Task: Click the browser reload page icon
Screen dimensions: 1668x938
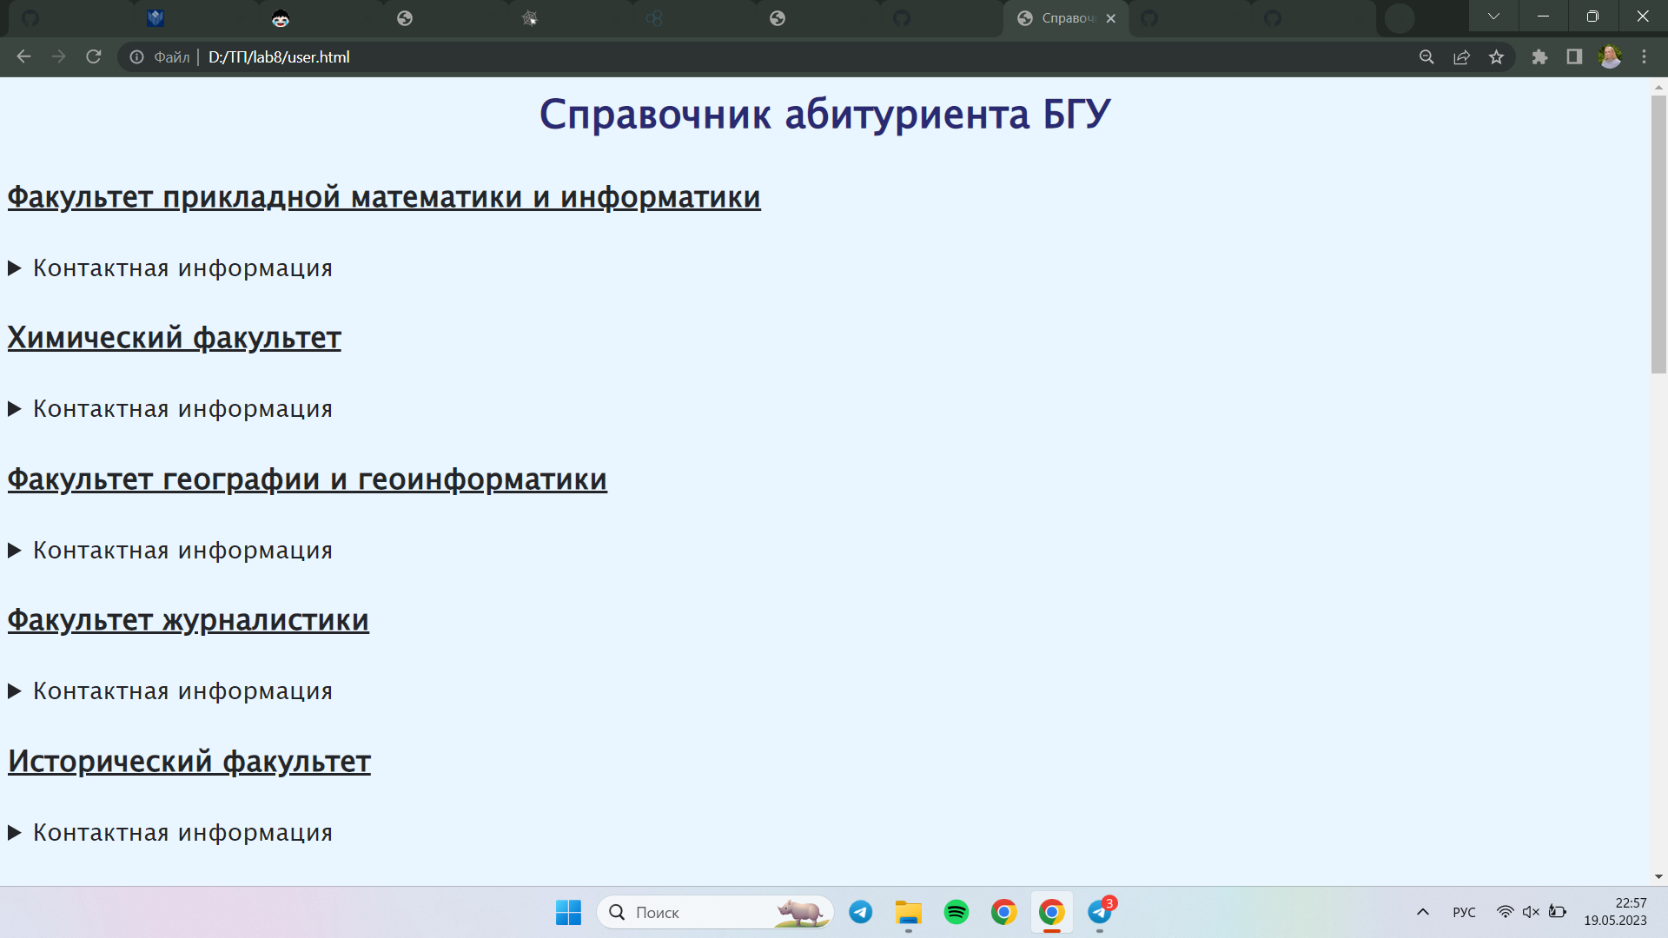Action: click(x=94, y=56)
